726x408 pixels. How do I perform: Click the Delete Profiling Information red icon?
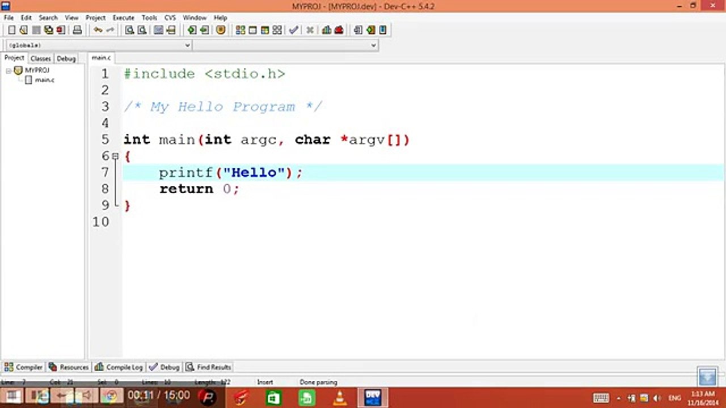tap(339, 30)
